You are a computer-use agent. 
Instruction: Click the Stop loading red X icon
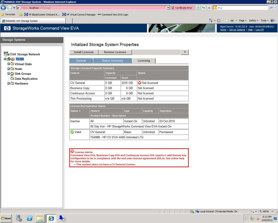209,8
